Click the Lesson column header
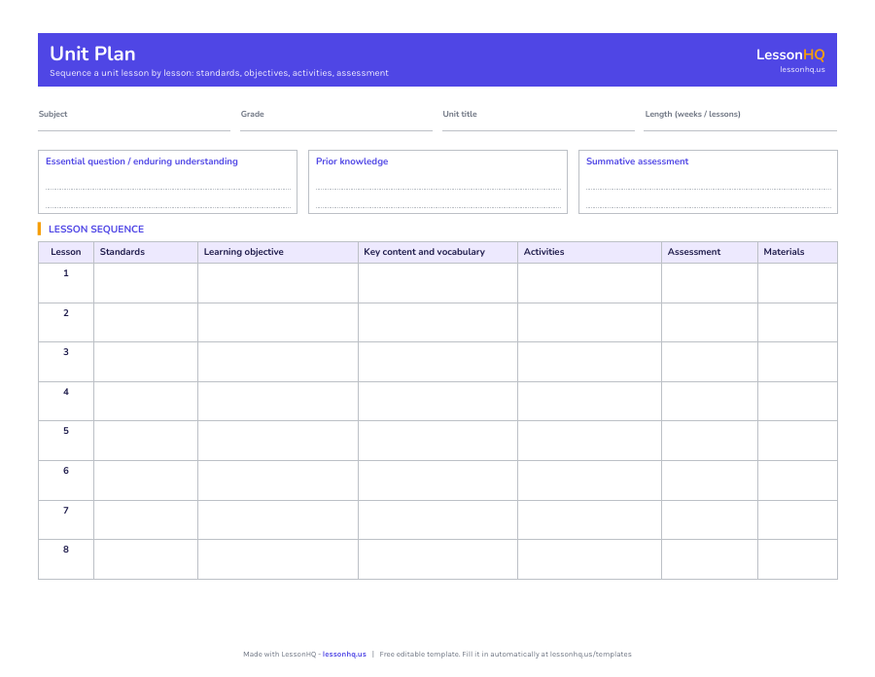The height and width of the screenshot is (677, 875). point(66,252)
